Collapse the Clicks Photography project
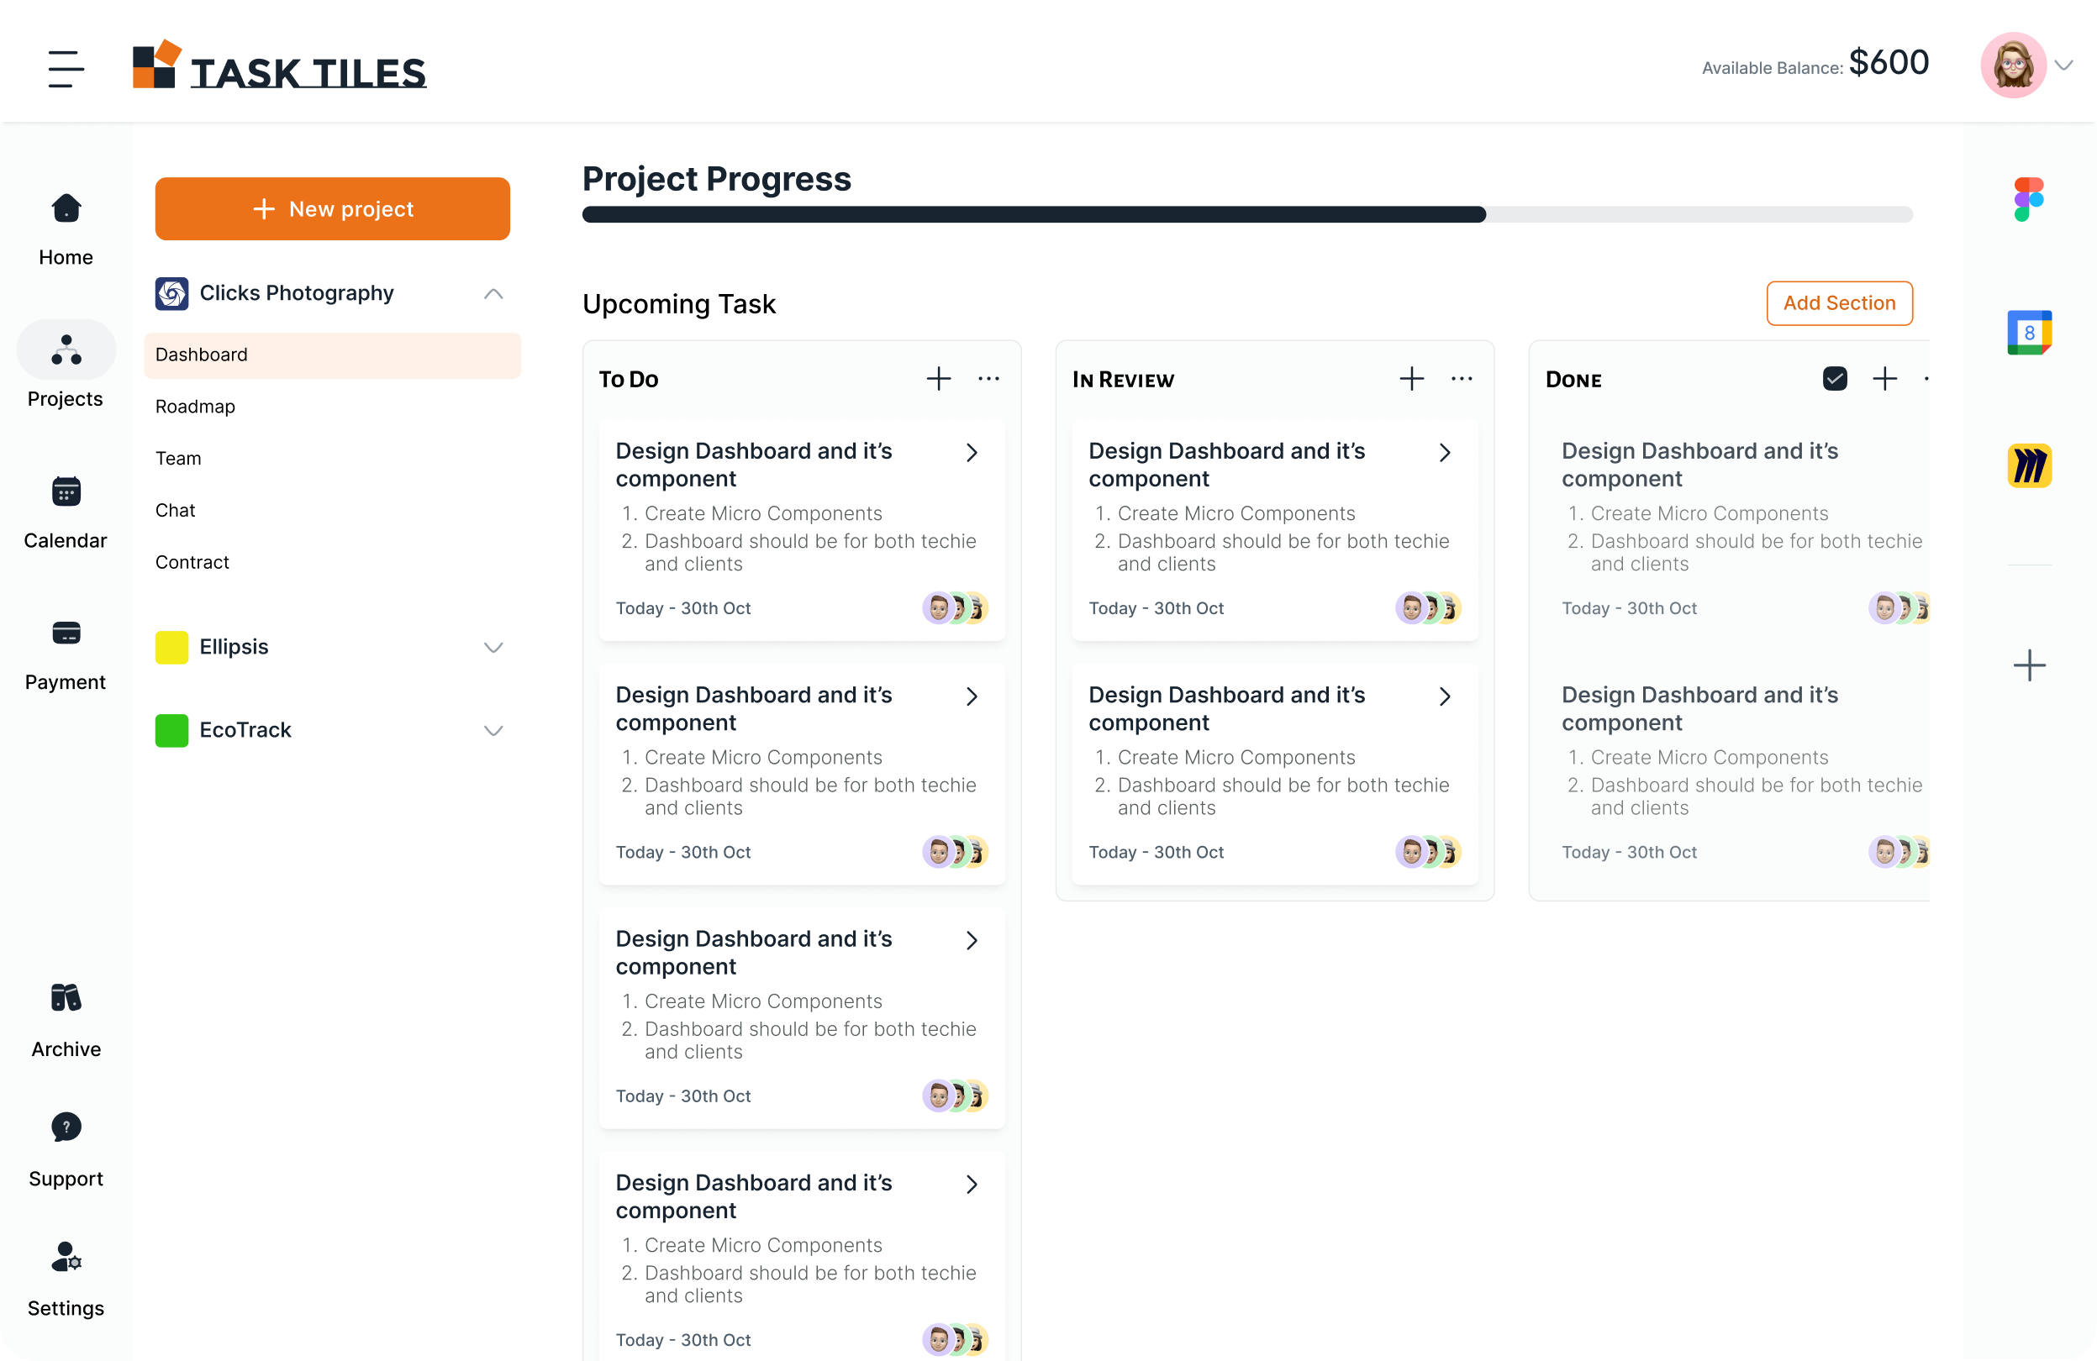 pyautogui.click(x=493, y=293)
